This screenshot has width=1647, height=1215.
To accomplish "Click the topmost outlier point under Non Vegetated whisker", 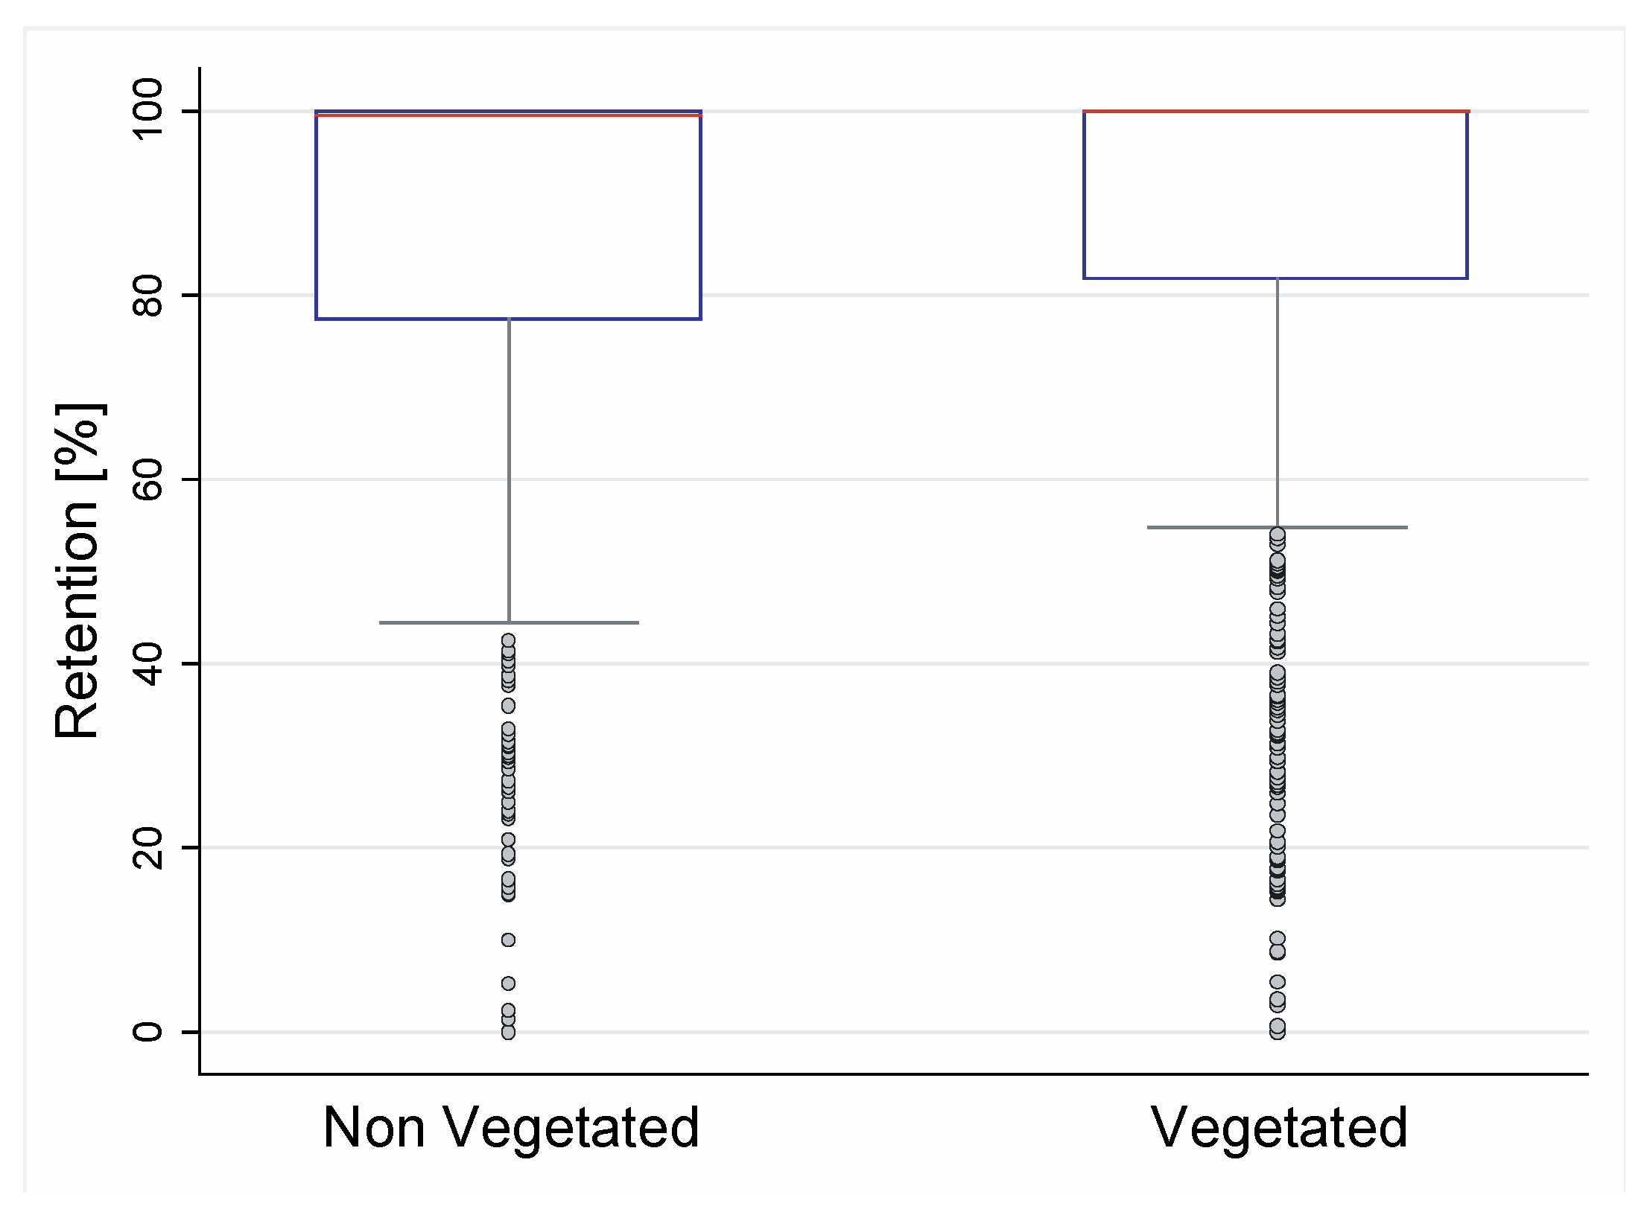I will (x=508, y=640).
